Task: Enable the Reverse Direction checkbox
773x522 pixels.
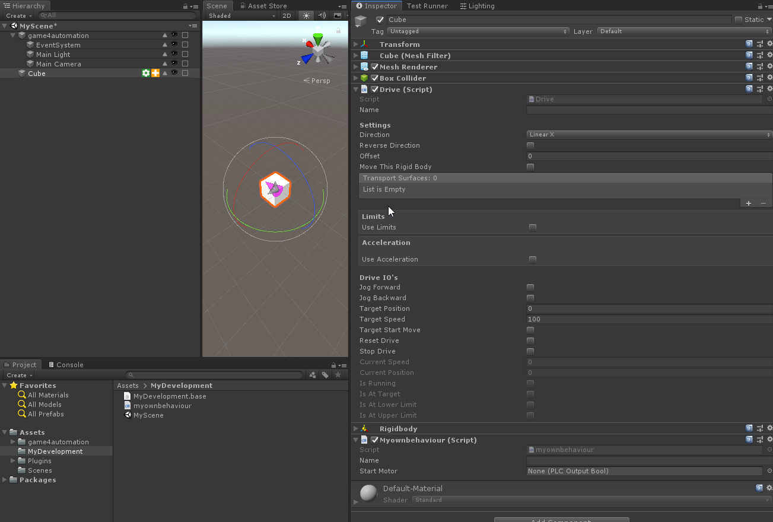Action: [530, 145]
